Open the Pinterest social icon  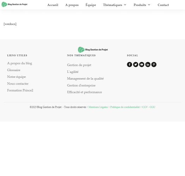pos(154,64)
